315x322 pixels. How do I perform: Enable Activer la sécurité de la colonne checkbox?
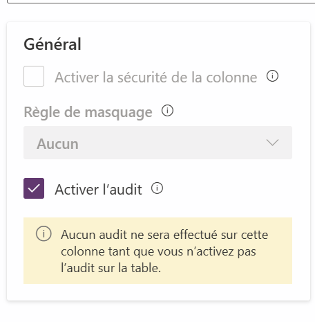pyautogui.click(x=34, y=76)
